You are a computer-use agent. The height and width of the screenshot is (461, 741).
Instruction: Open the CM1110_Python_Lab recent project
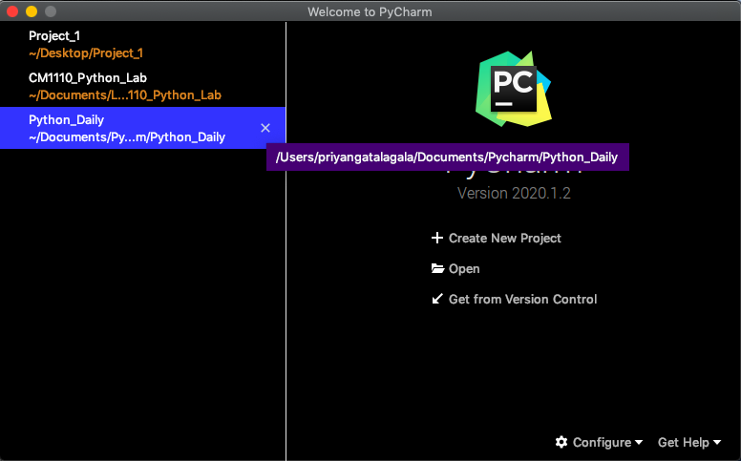click(142, 86)
